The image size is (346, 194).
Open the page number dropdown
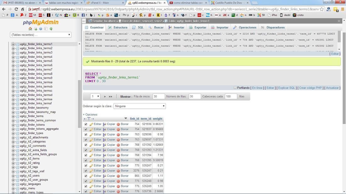click(x=95, y=96)
